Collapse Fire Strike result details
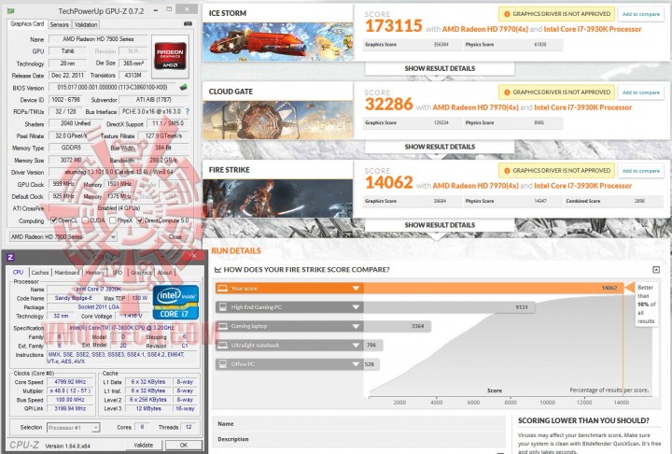672x454 pixels. point(440,225)
